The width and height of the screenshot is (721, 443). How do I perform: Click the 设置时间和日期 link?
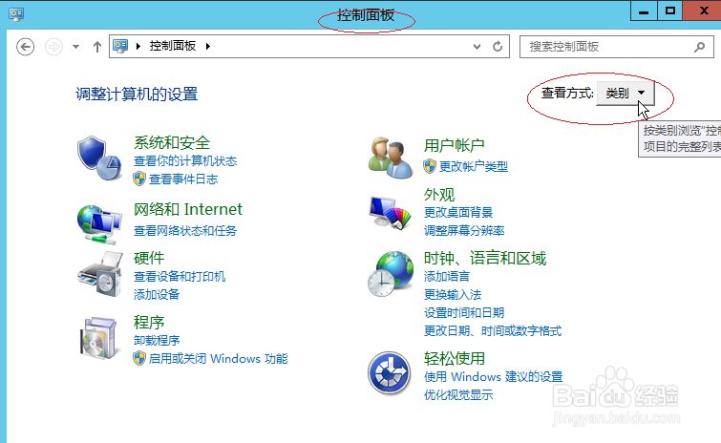[x=464, y=312]
